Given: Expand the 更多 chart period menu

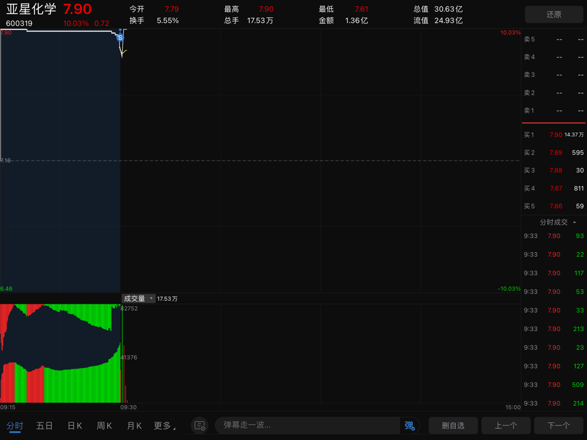Looking at the screenshot, I should tap(165, 426).
